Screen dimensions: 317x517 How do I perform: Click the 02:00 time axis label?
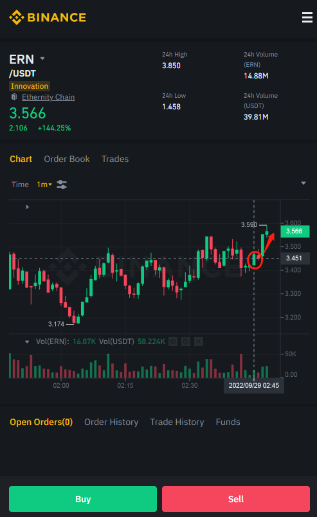[x=61, y=385]
